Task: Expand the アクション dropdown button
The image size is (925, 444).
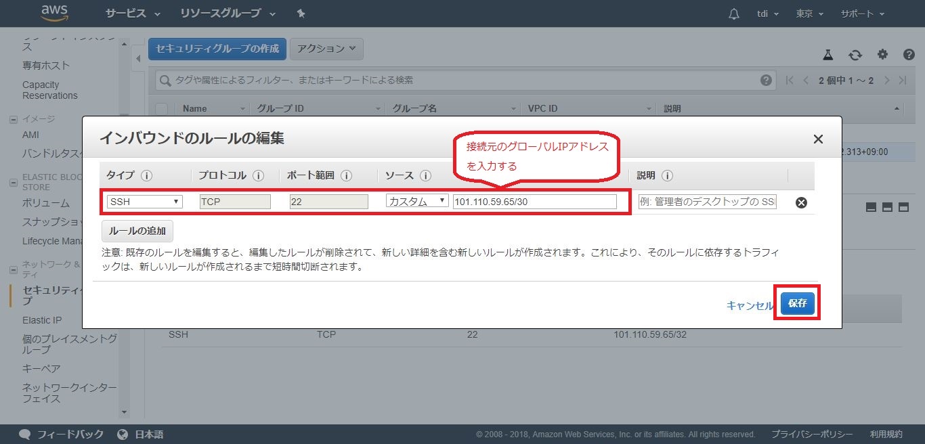Action: tap(326, 49)
